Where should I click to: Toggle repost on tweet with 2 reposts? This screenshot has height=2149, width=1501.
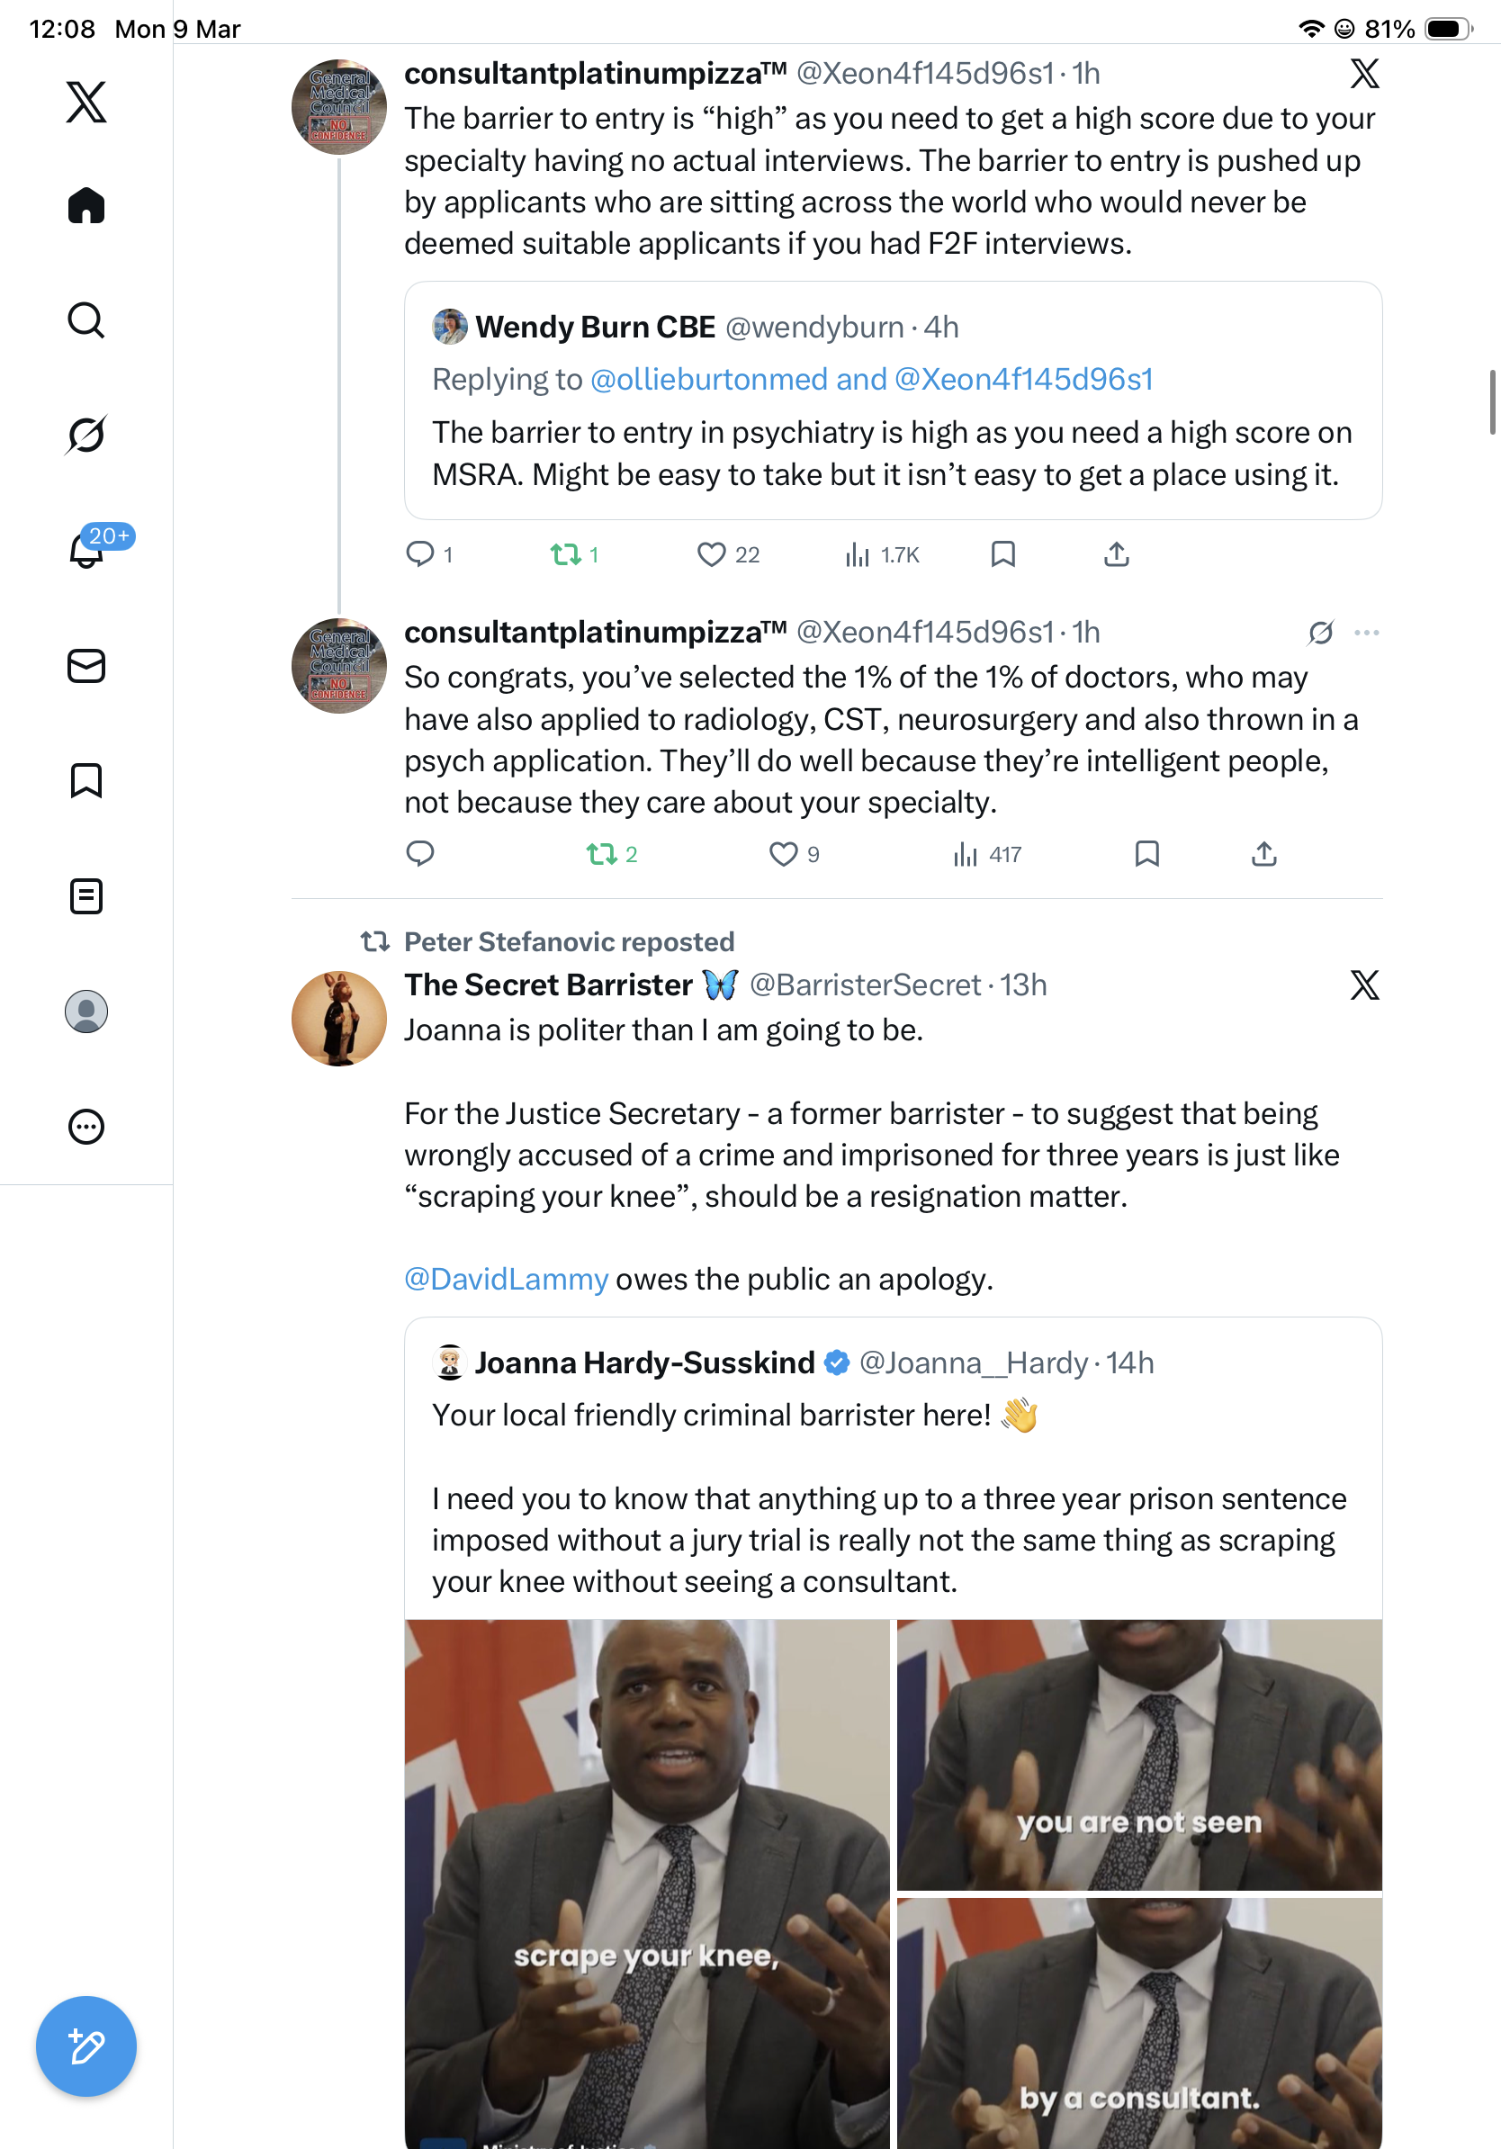tap(602, 854)
